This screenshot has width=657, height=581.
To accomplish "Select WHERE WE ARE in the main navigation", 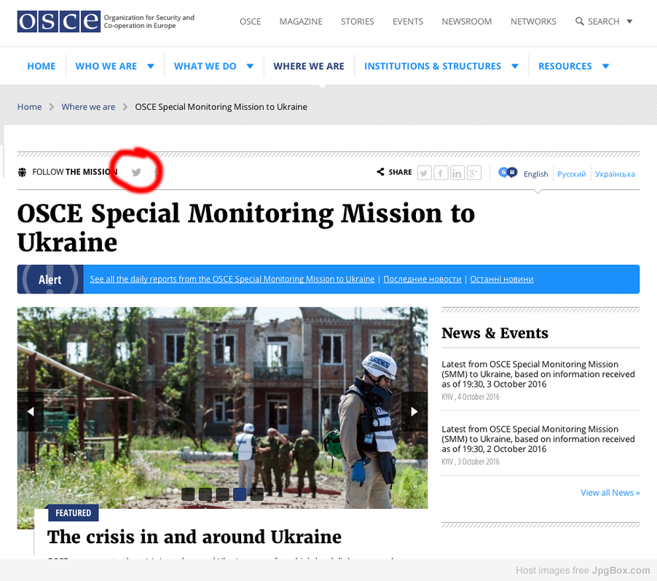I will (309, 66).
